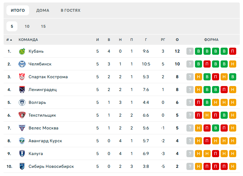This screenshot has height=176, width=243.
Task: Click the Волгарь team logo
Action: click(x=22, y=102)
